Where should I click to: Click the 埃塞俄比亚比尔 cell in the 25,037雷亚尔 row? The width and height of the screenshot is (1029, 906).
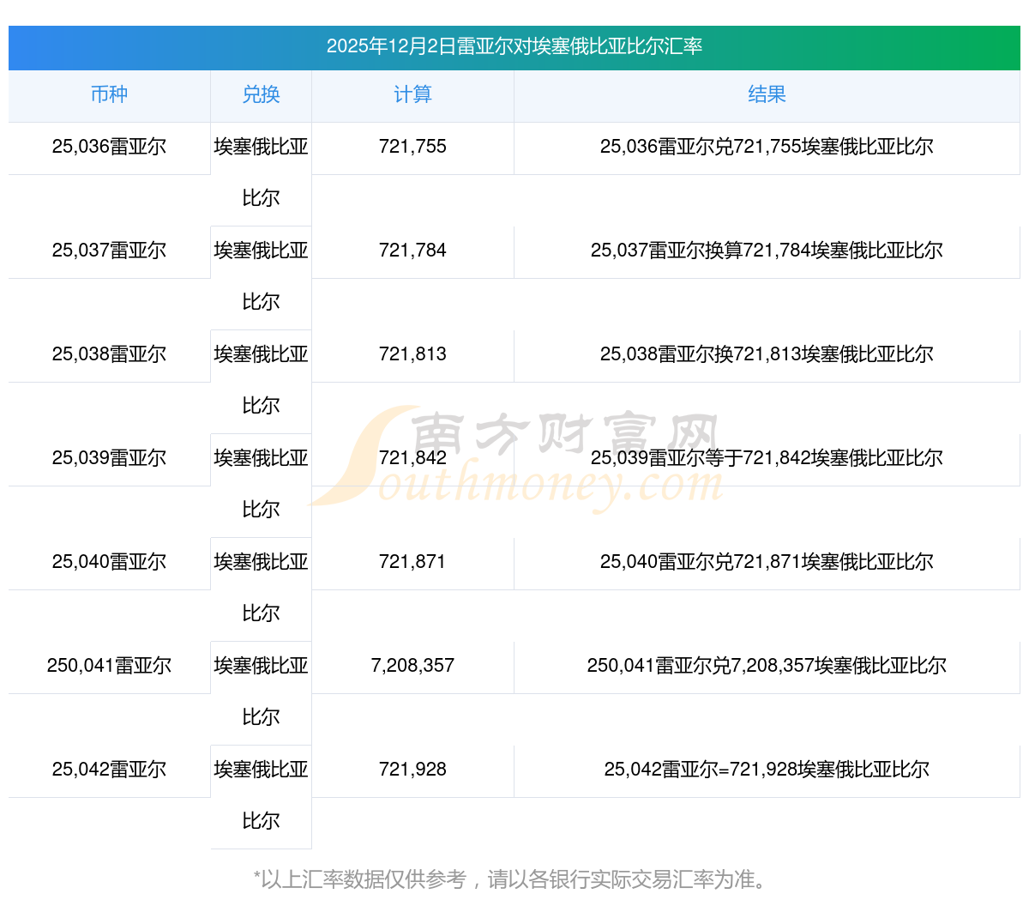point(261,276)
